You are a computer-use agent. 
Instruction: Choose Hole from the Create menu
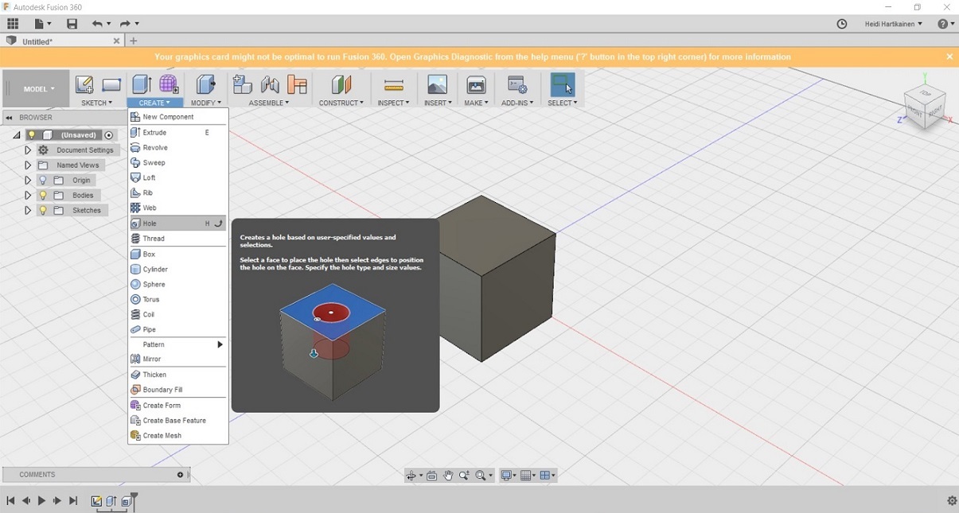click(150, 223)
